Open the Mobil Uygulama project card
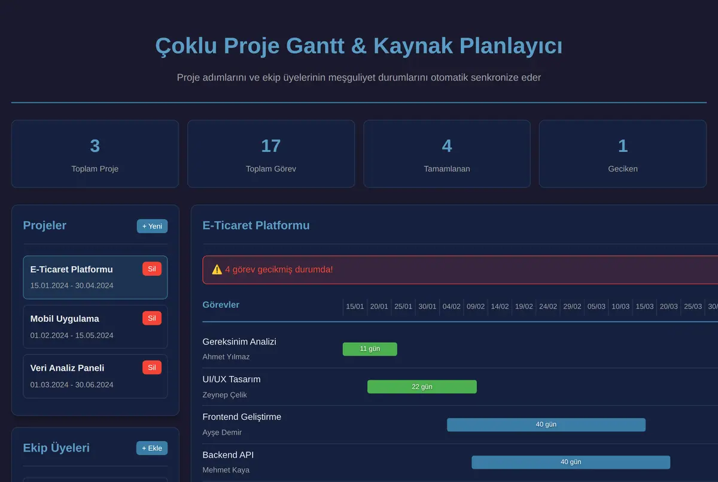The width and height of the screenshot is (718, 482). [95, 327]
